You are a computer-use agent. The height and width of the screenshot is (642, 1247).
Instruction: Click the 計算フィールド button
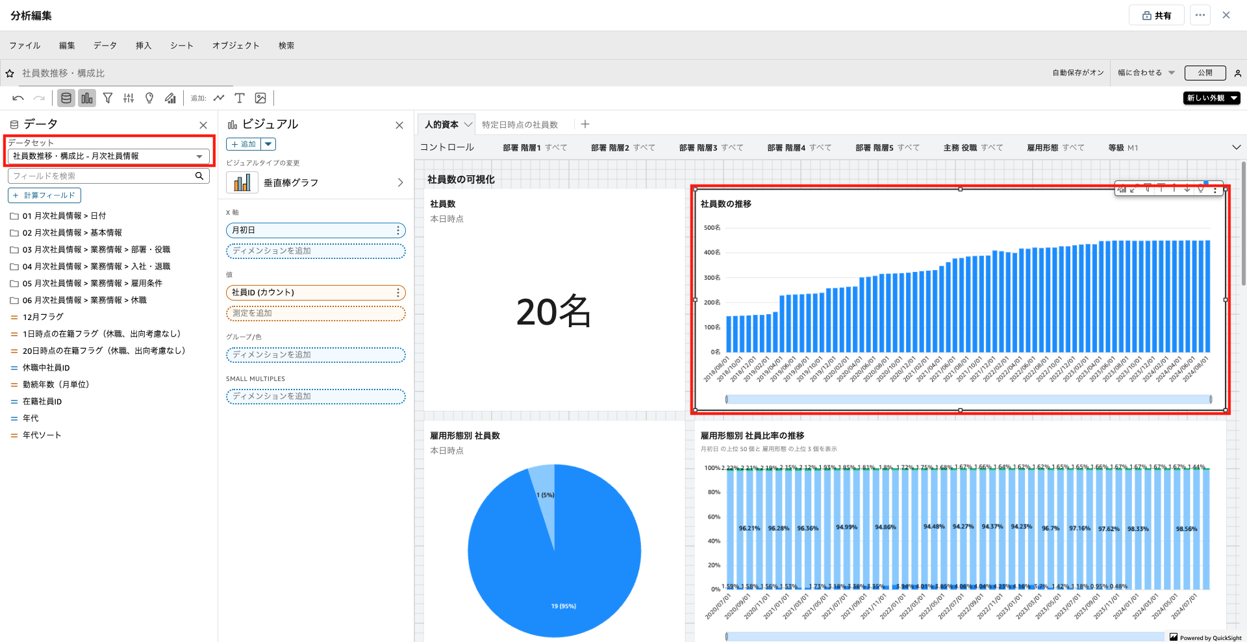point(44,195)
